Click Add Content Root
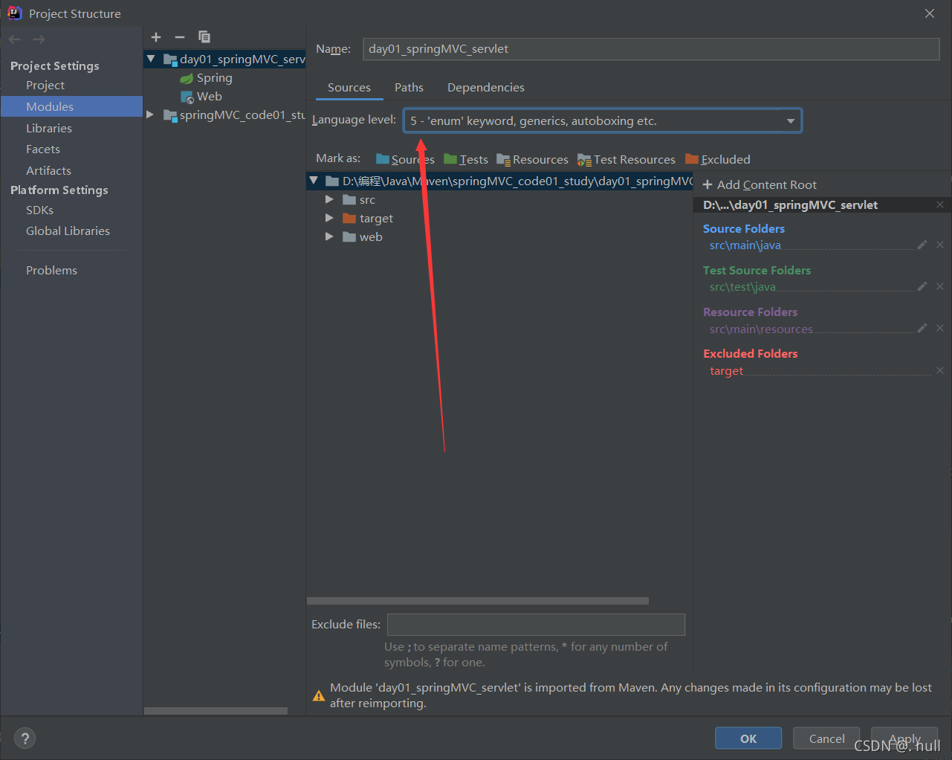 [760, 184]
